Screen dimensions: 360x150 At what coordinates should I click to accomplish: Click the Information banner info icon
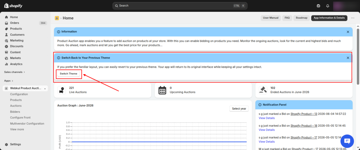coord(59,32)
